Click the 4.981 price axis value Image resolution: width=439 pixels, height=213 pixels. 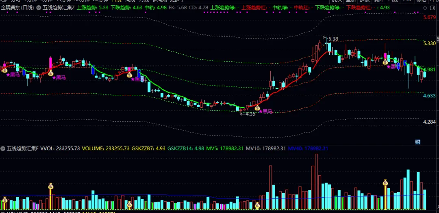[430, 69]
